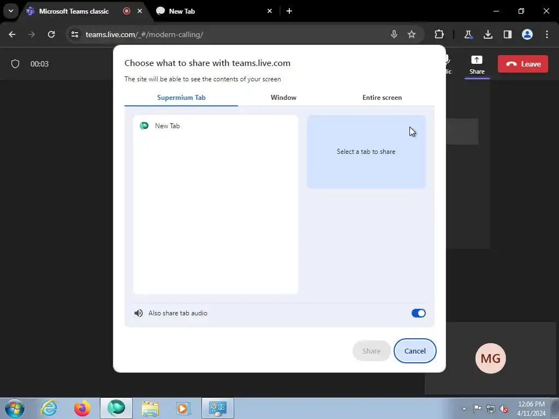The image size is (559, 419).
Task: Click the microphone permission icon in address bar
Action: point(394,34)
